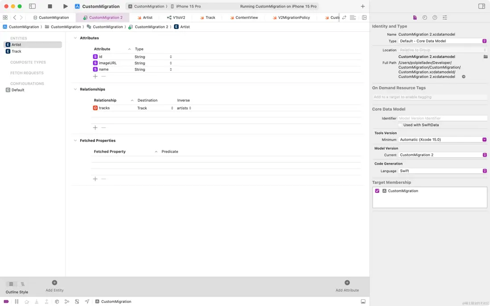
Task: Simulate location arrow icon in debug bar
Action: [x=87, y=302]
